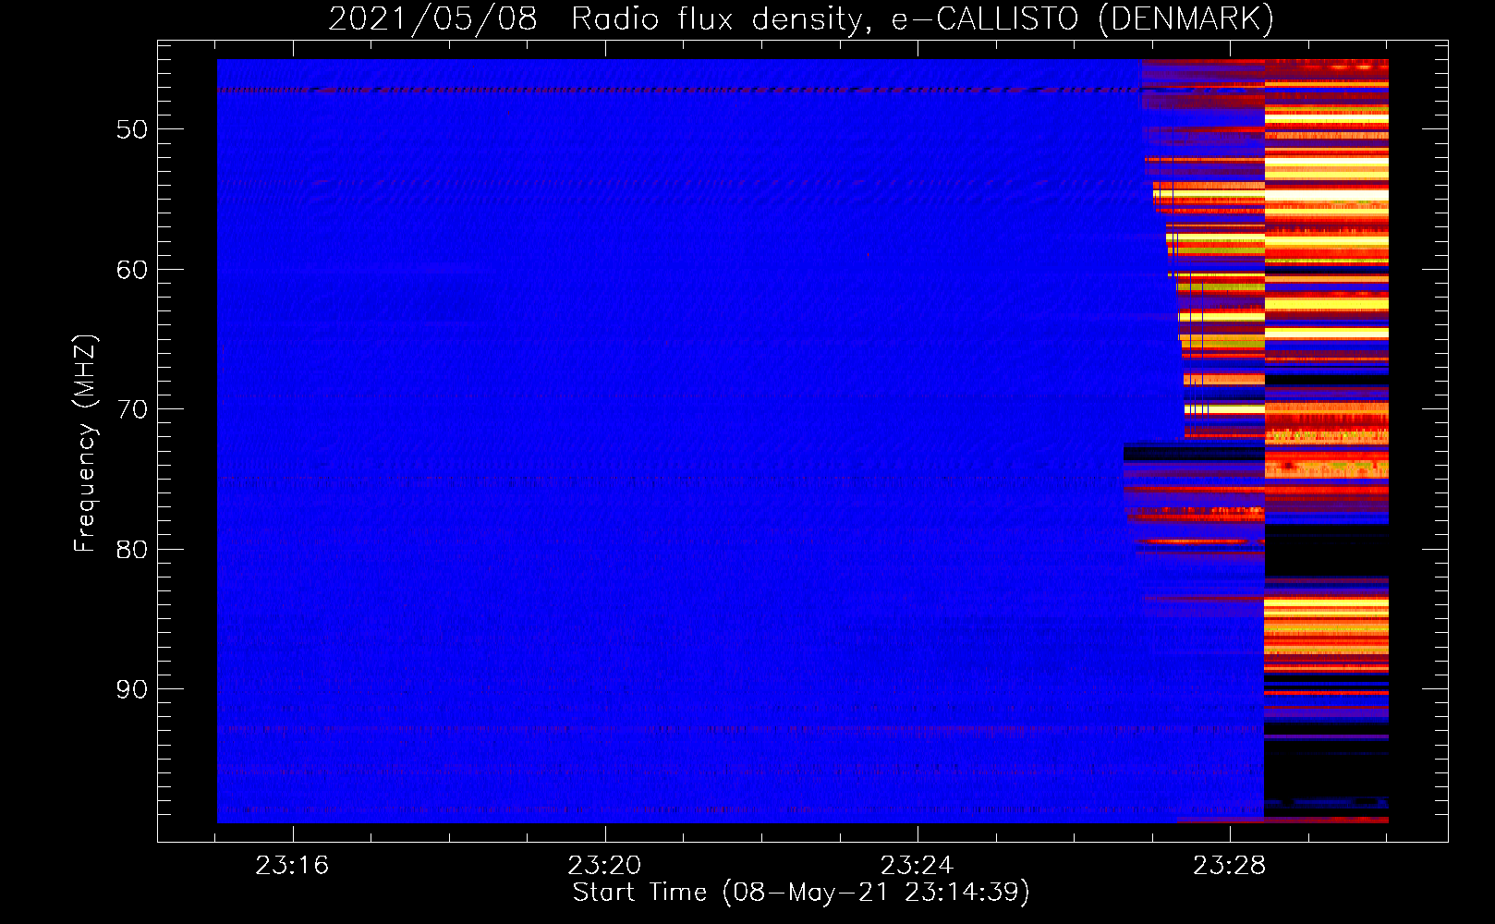Click the plot title 'Radio flux density, e-CALLISTO (DENMARK)'

922,18
